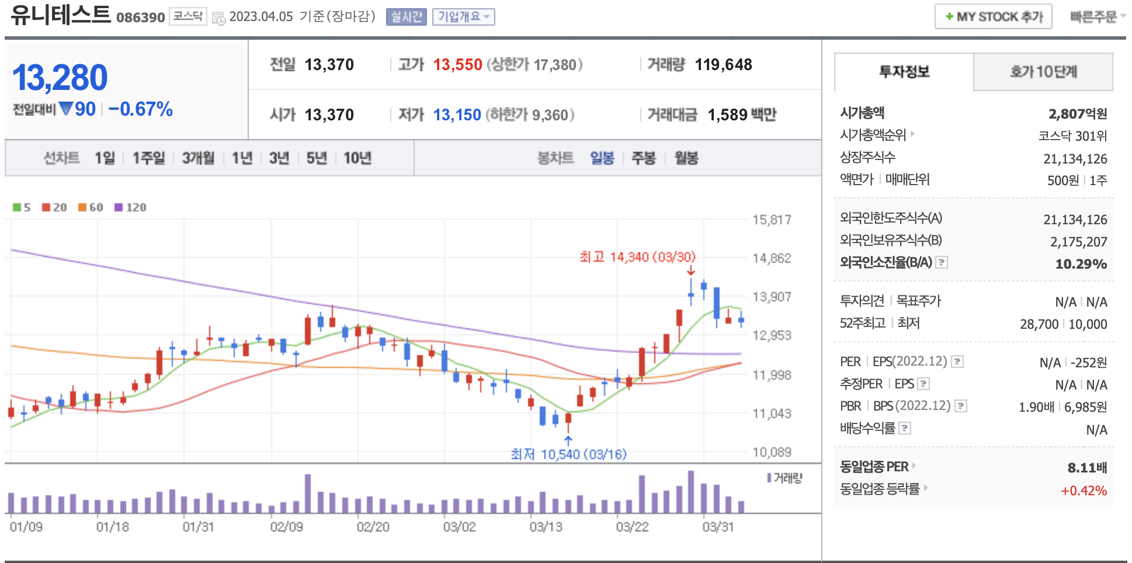Click the arrow icon beside 동일업종 등락률
The image size is (1132, 563).
point(926,488)
